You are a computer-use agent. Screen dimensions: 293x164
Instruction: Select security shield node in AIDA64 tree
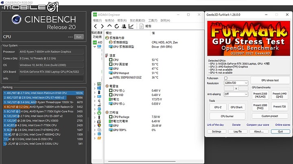(x=99, y=125)
